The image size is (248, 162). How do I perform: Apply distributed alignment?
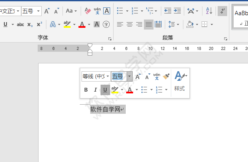coord(158,24)
